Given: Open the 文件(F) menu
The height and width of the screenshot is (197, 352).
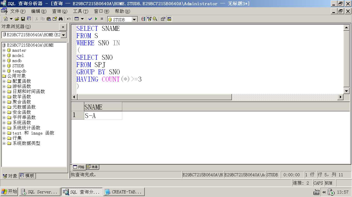Looking at the screenshot, I should coord(18,11).
